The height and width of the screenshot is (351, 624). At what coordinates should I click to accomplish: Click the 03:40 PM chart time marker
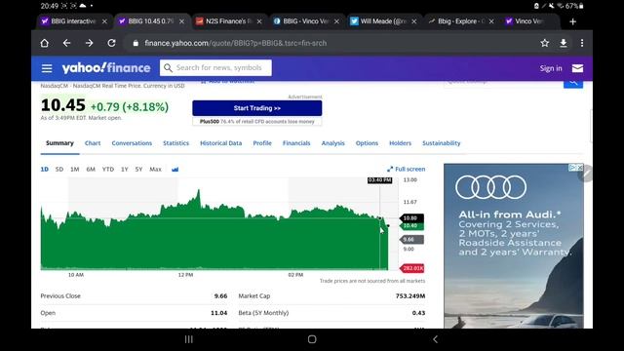click(x=380, y=180)
